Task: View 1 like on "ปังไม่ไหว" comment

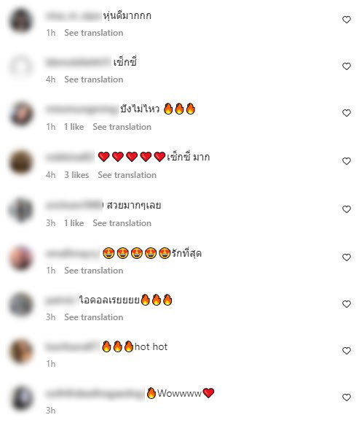Action: pyautogui.click(x=74, y=127)
